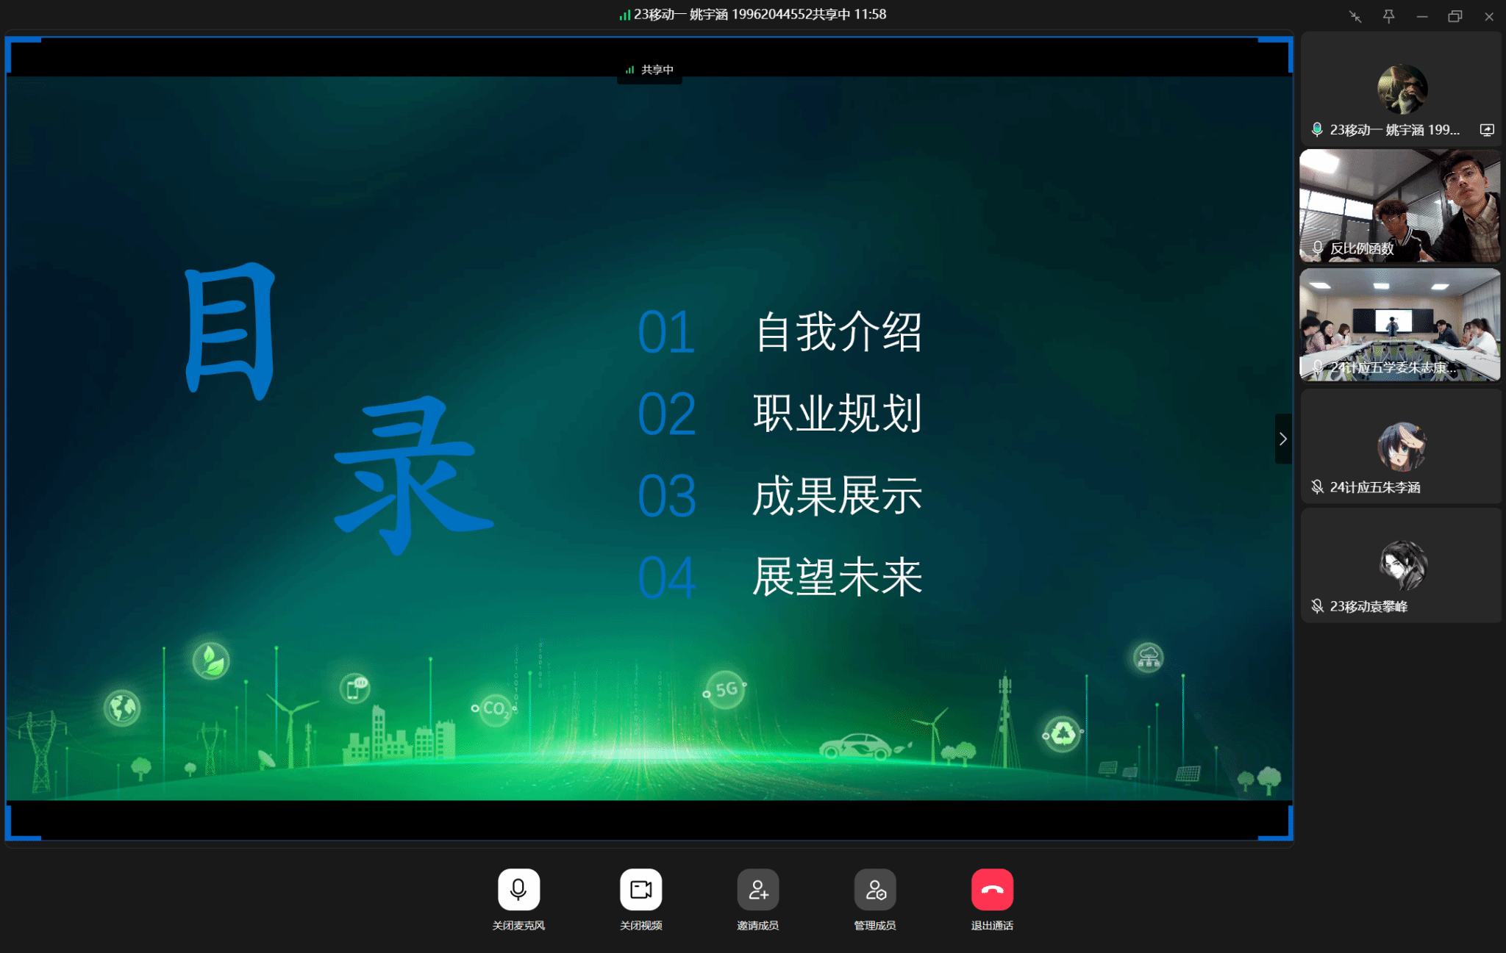The height and width of the screenshot is (953, 1506).
Task: Select 24计应五学委朱志康 classroom video tile
Action: coord(1399,325)
